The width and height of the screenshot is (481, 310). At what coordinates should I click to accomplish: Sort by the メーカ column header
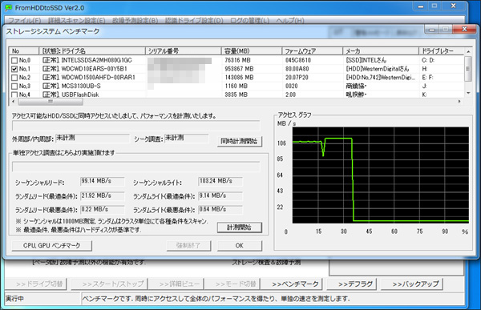point(381,51)
